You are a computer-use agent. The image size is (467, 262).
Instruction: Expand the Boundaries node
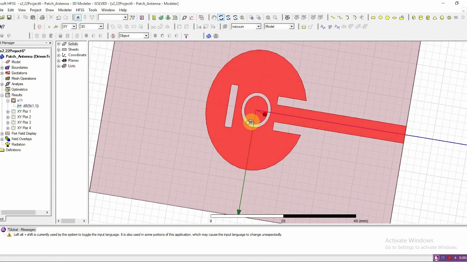(2, 68)
